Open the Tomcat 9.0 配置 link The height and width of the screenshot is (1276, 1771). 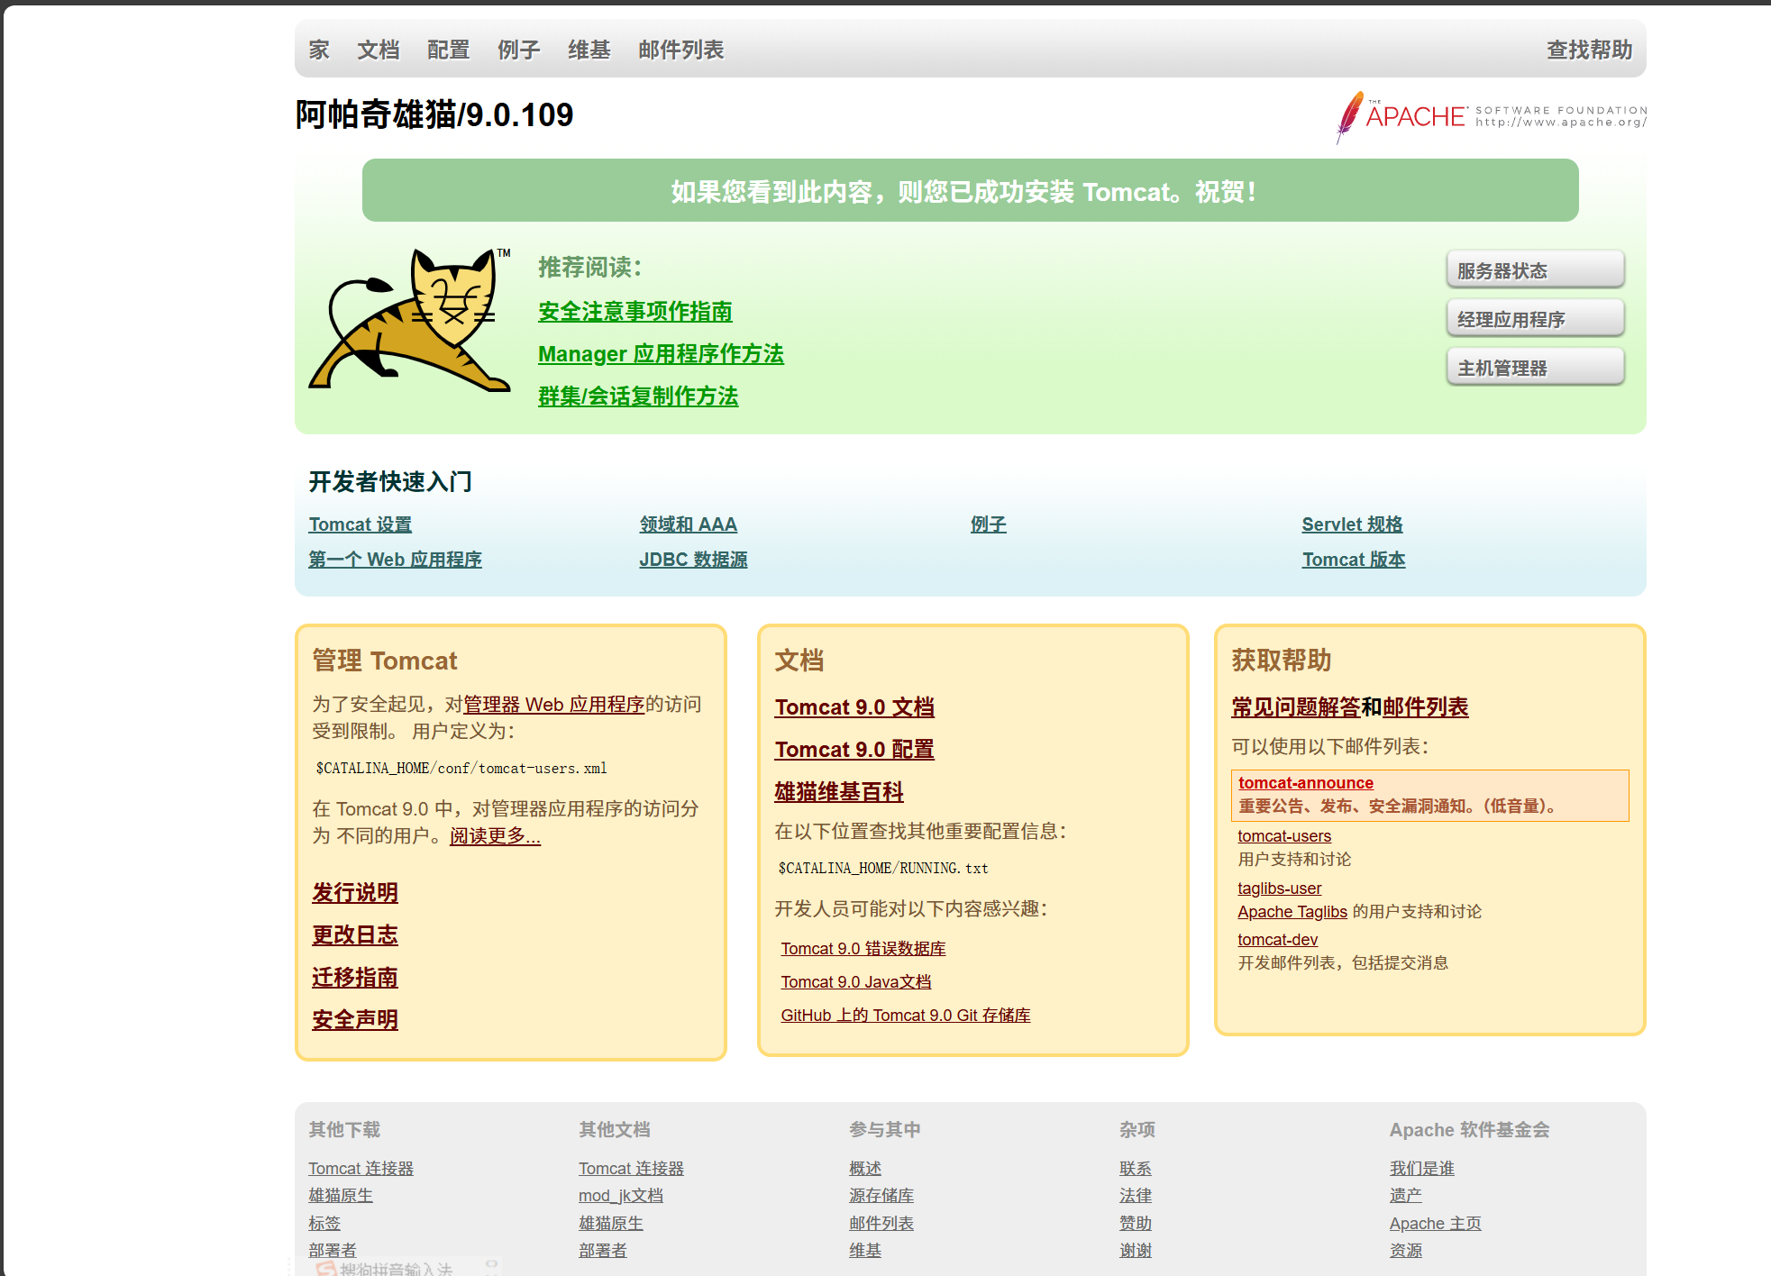click(854, 750)
